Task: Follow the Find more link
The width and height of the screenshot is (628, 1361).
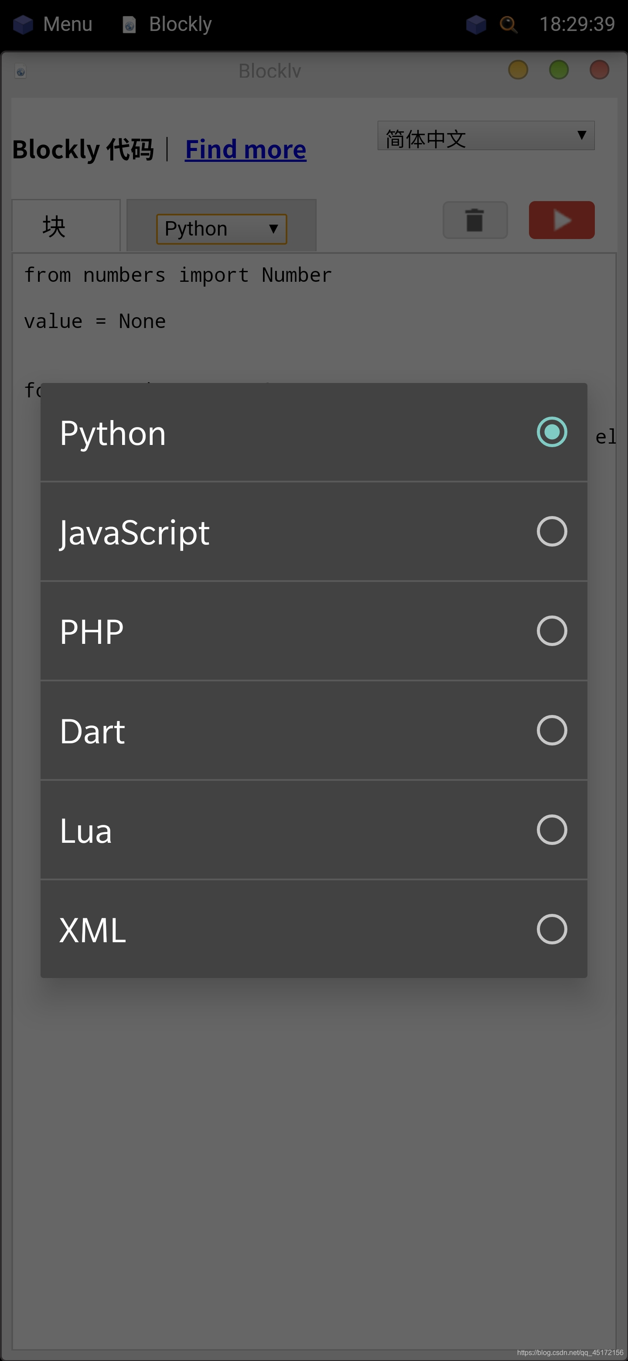Action: click(x=245, y=149)
